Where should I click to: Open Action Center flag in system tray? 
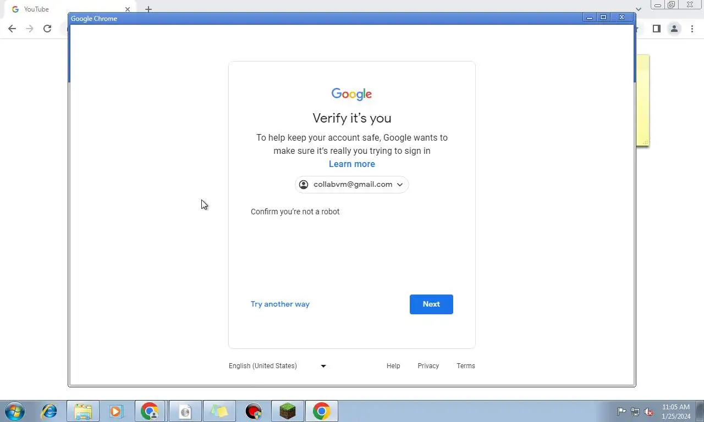621,412
